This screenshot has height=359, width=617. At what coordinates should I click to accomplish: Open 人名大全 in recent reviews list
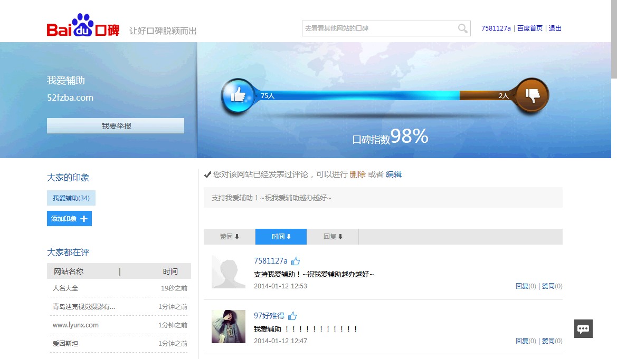(x=65, y=288)
